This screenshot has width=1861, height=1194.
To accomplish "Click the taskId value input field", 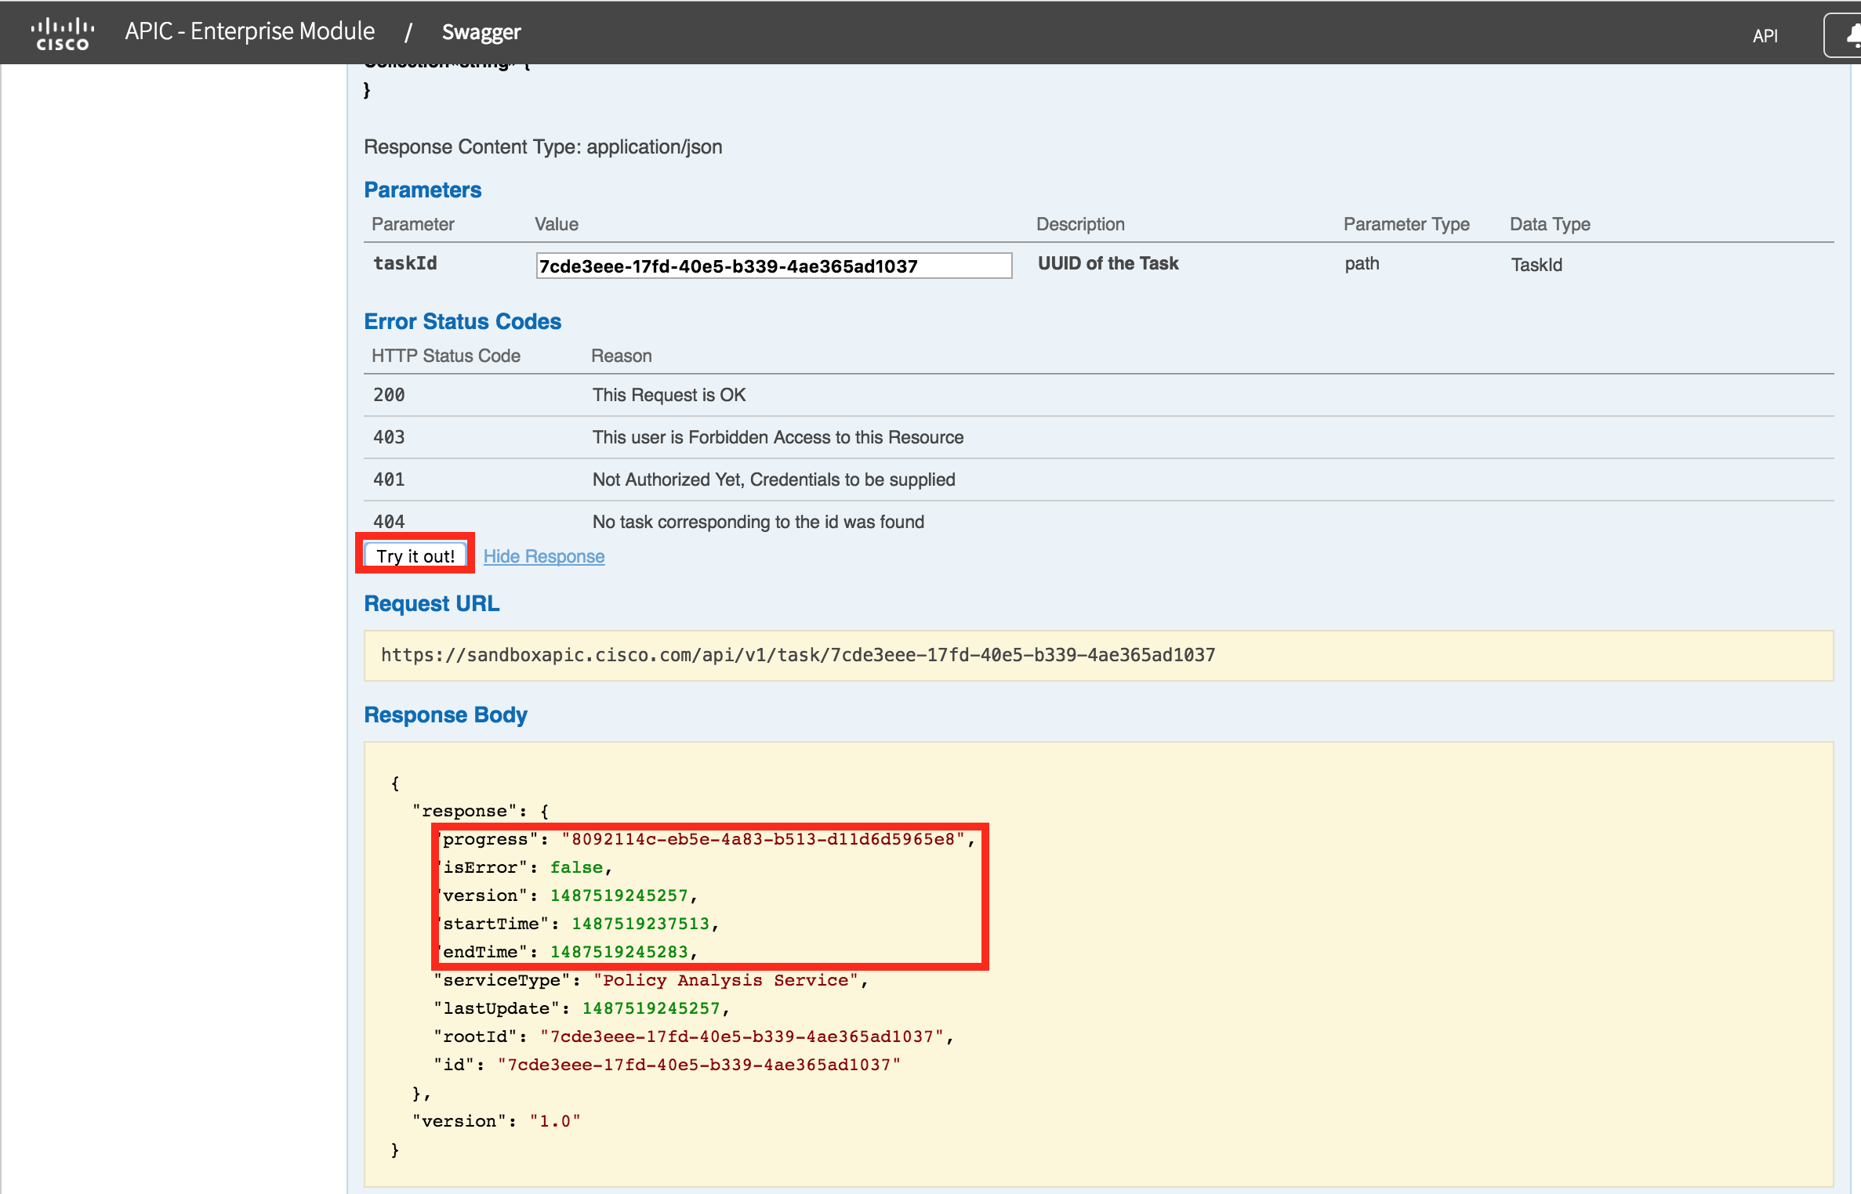I will coord(774,266).
